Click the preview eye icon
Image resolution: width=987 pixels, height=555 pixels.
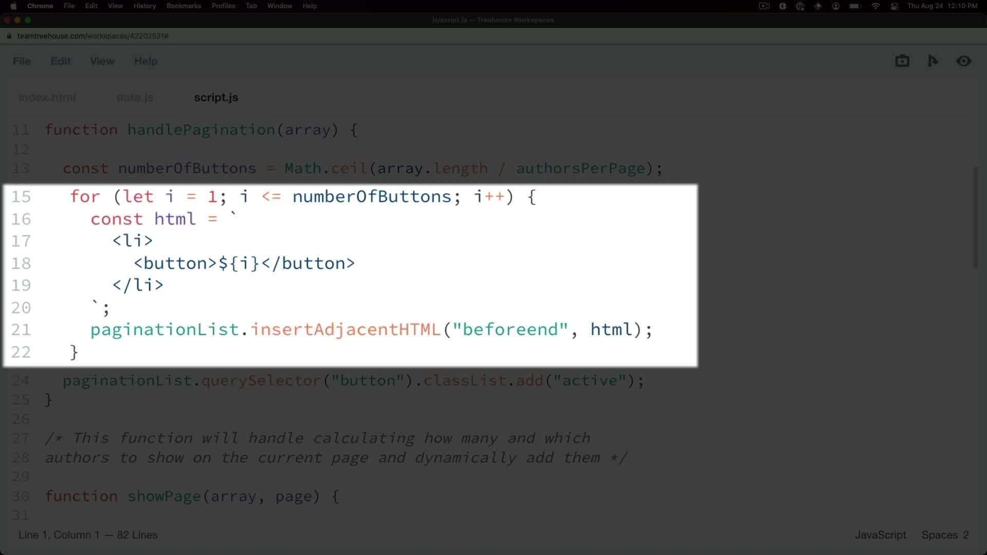point(964,61)
